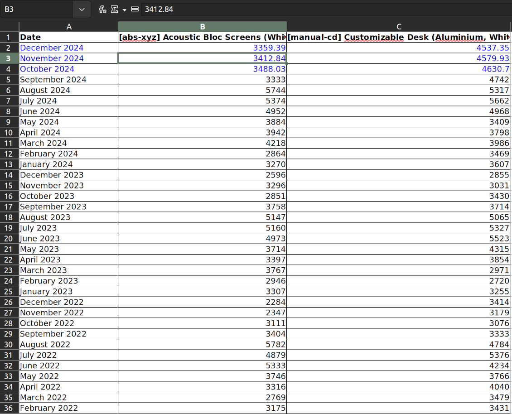512x414 pixels.
Task: Click cell with value 5782
Action: 202,344
